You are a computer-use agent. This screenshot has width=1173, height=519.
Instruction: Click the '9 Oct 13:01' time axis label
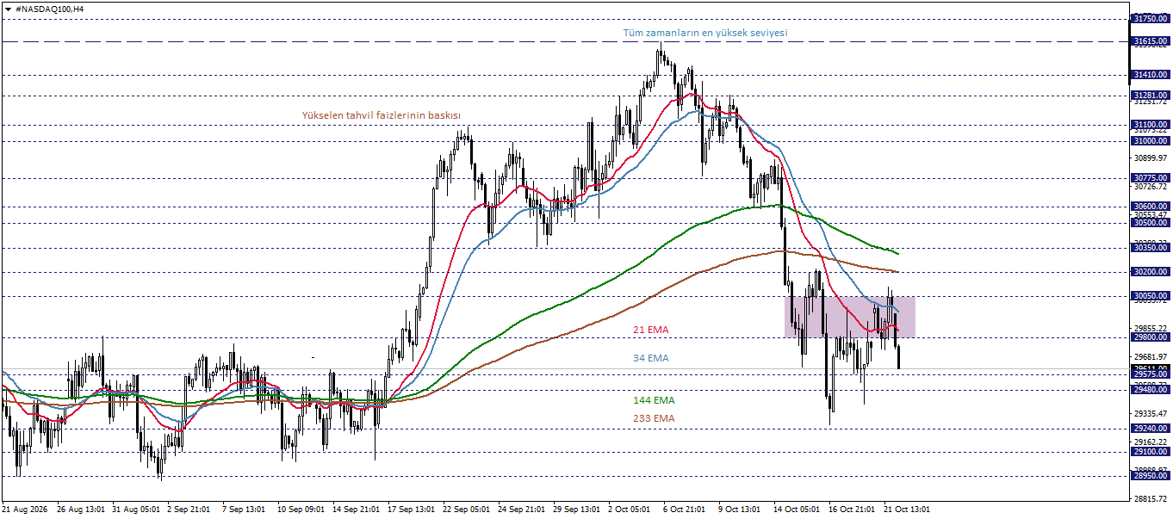pyautogui.click(x=741, y=510)
